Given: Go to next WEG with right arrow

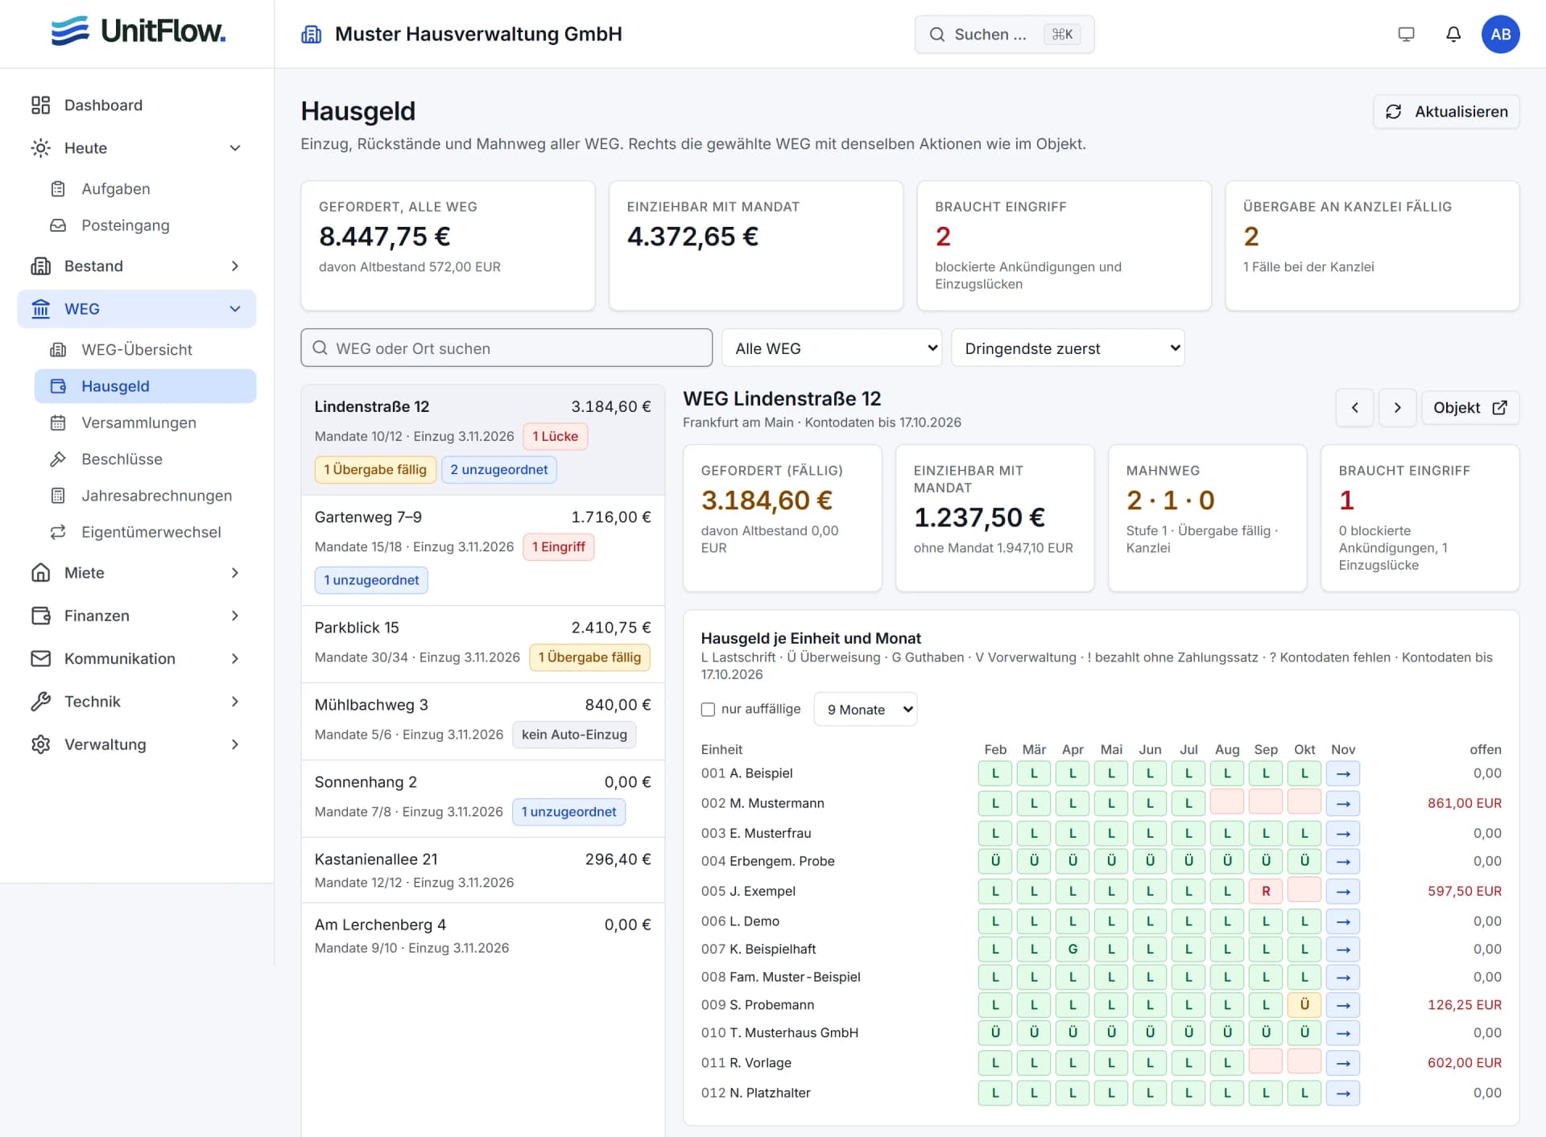Looking at the screenshot, I should pyautogui.click(x=1398, y=408).
